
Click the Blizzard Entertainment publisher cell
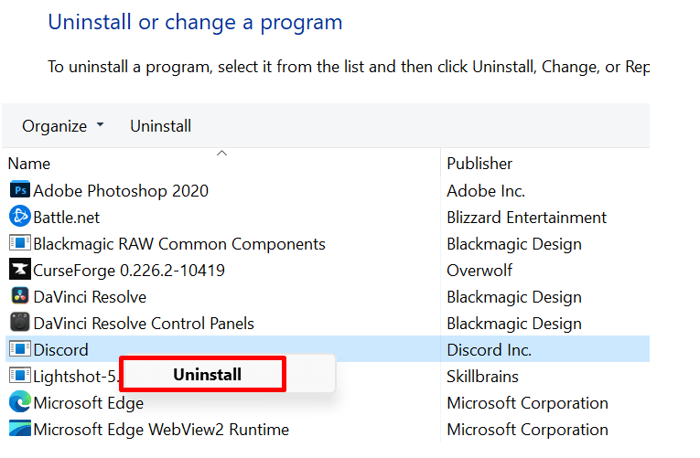(526, 218)
